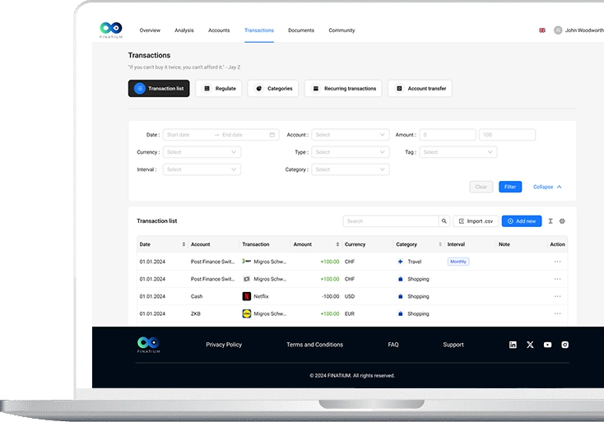The image size is (604, 422).
Task: Click the X social icon in footer
Action: 530,345
